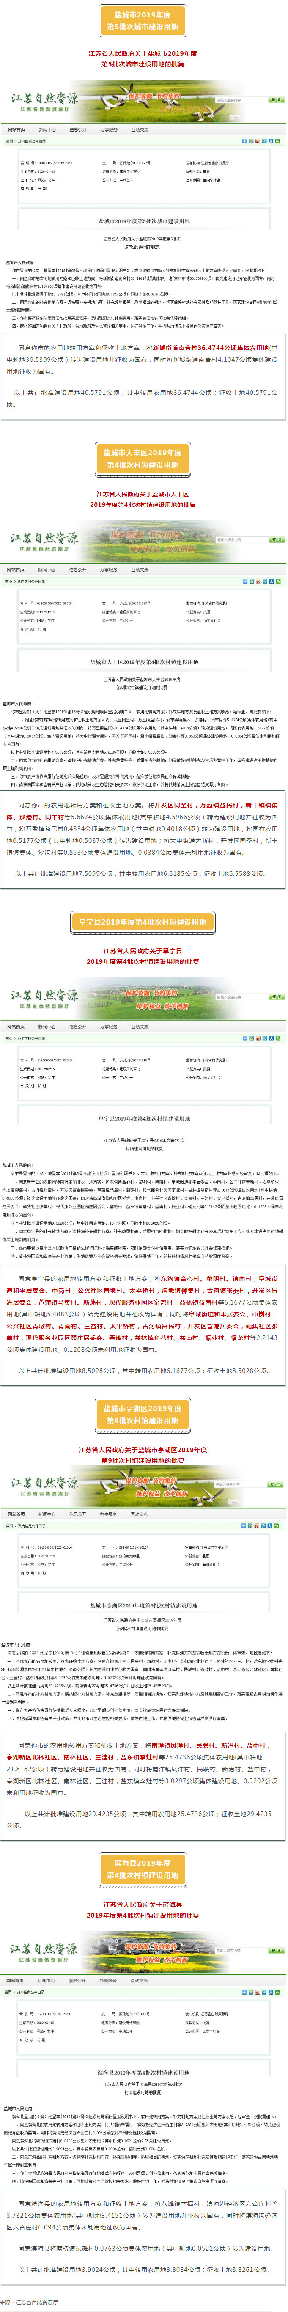Click 江苏自然资源 logo in 盐城市第5批次 page
The width and height of the screenshot is (288, 2312).
tap(45, 102)
